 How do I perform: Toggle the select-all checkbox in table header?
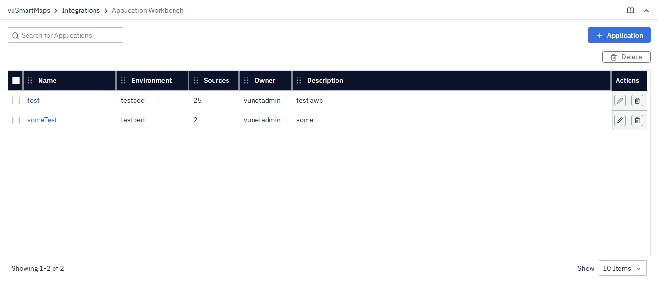coord(16,80)
